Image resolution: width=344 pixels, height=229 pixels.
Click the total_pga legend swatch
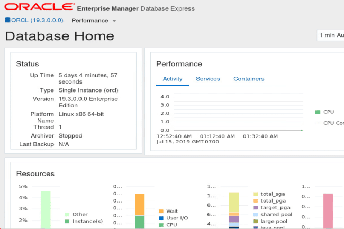[x=256, y=201]
